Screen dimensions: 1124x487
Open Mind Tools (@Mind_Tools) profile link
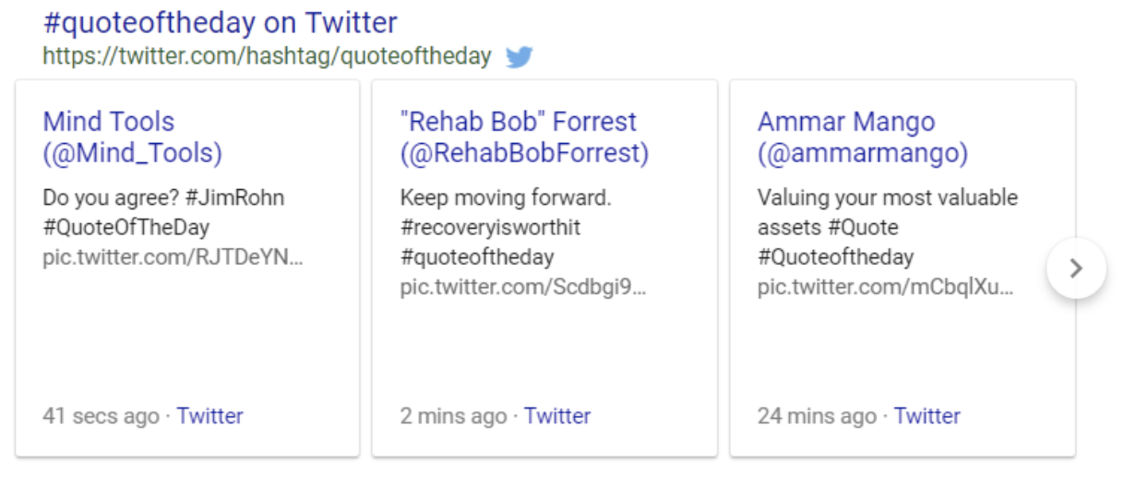pyautogui.click(x=133, y=137)
